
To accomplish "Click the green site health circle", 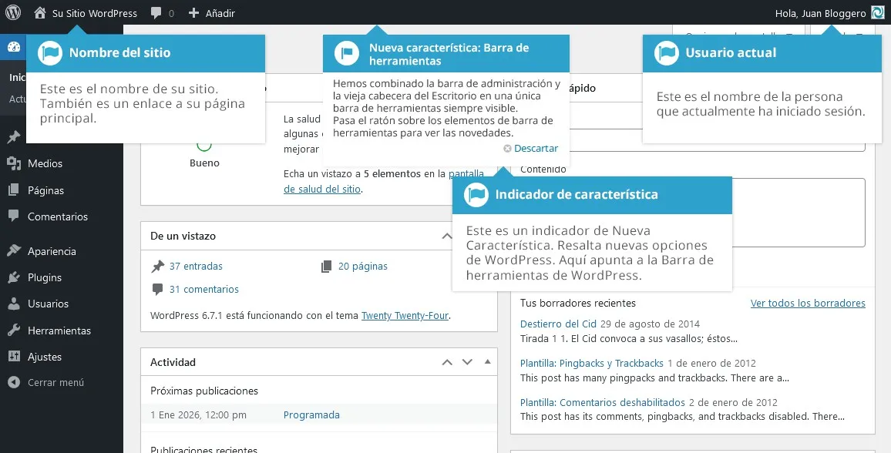I will point(204,145).
